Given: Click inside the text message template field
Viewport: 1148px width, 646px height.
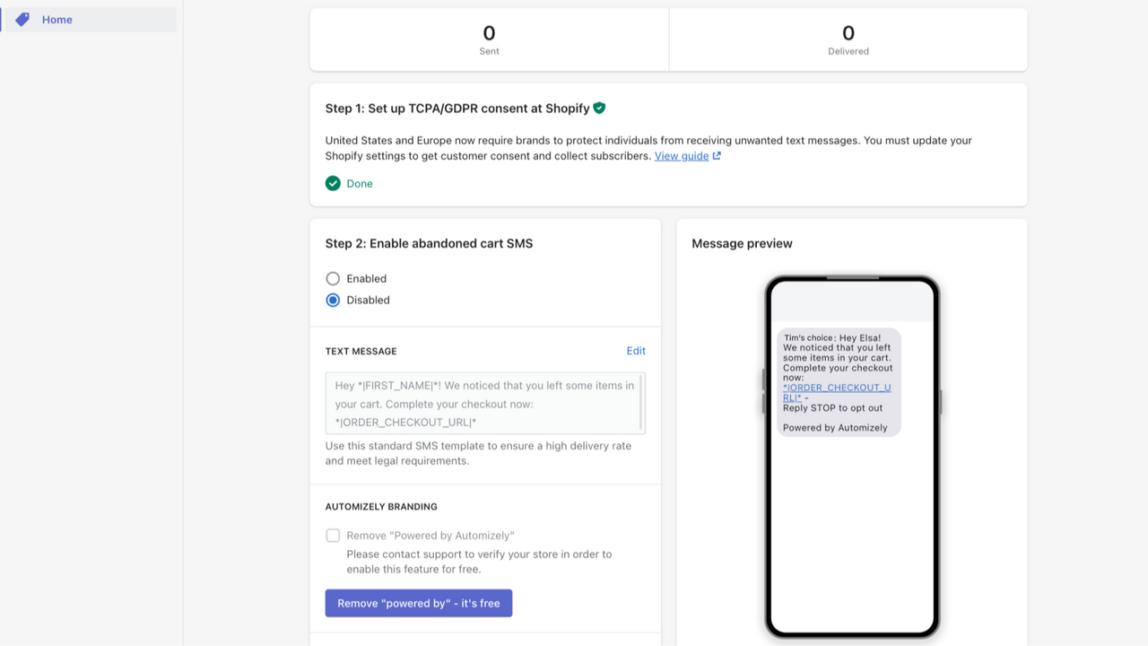Looking at the screenshot, I should point(483,404).
